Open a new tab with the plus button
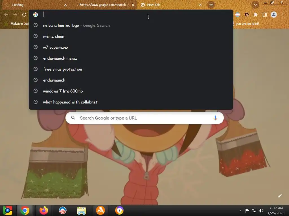The image size is (289, 216). [211, 5]
